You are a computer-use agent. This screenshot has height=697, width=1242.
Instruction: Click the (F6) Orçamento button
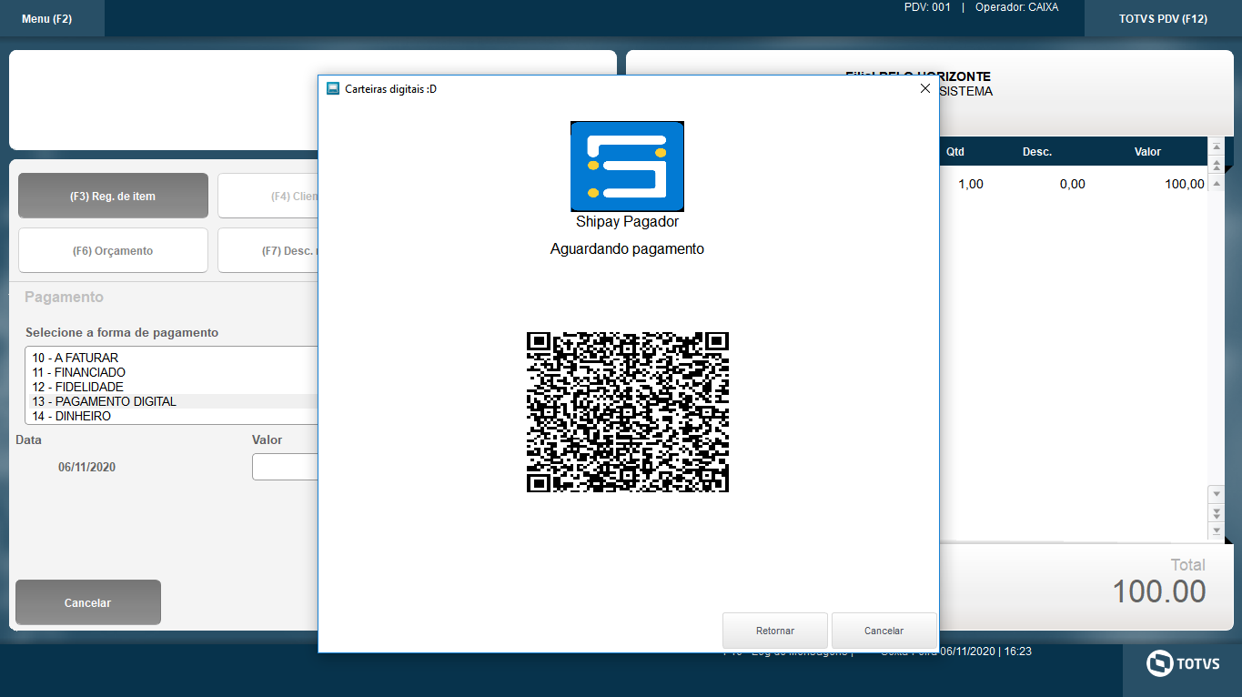point(113,250)
